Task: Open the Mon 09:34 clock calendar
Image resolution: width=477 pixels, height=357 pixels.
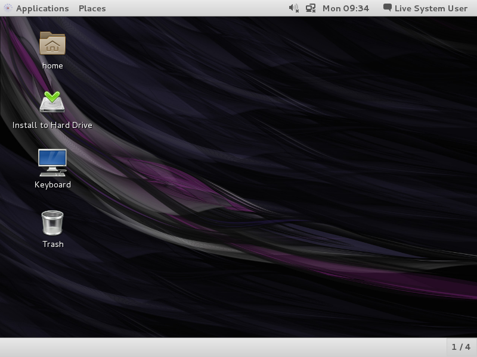Action: (345, 8)
